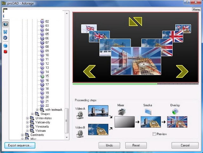The width and height of the screenshot is (203, 153).
Task: Click the green preview progress bar
Action: click(115, 84)
